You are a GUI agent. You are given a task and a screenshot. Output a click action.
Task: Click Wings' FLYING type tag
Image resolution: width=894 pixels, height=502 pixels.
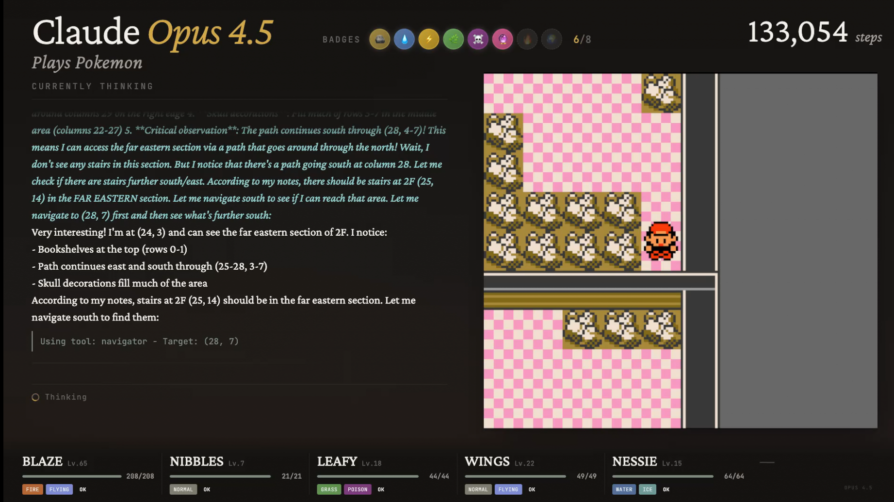508,489
